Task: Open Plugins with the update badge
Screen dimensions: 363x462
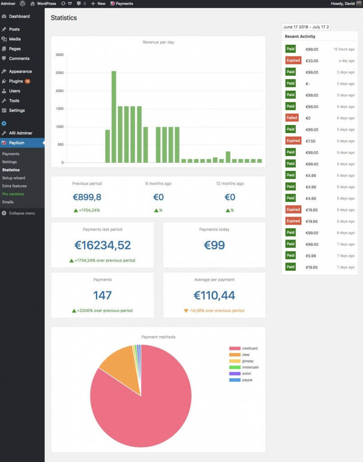Action: (16, 81)
